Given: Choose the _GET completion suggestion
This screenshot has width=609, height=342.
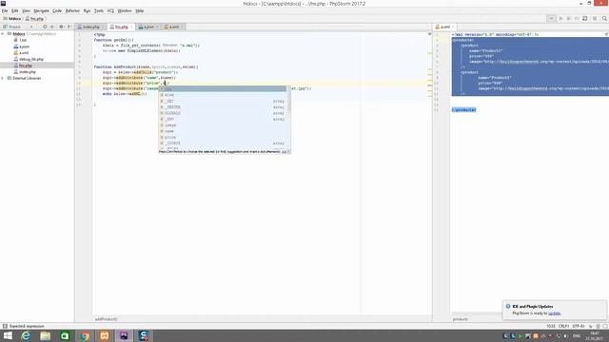Looking at the screenshot, I should coord(224,101).
